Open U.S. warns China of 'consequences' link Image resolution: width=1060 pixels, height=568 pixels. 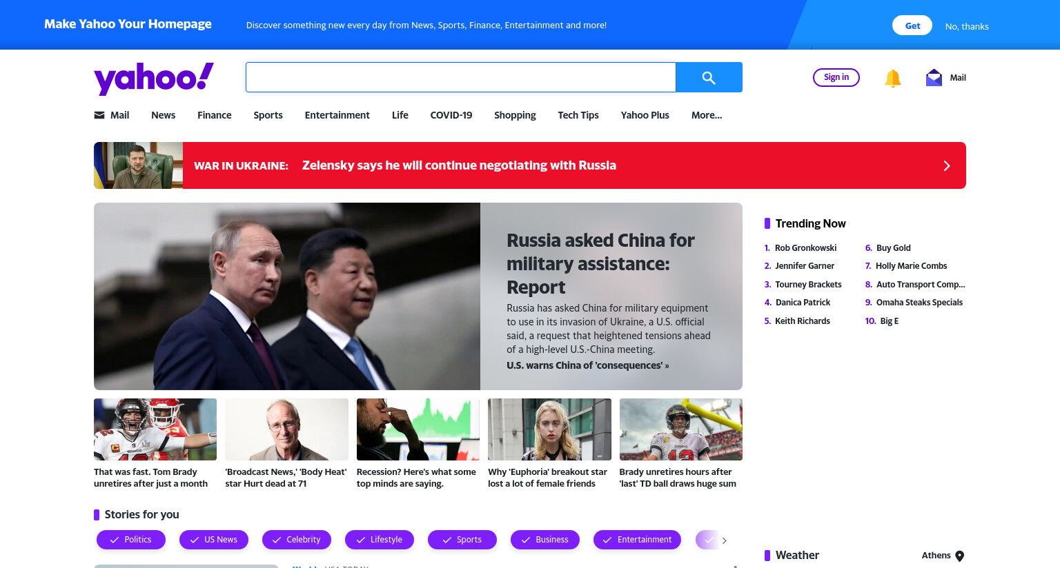[588, 365]
